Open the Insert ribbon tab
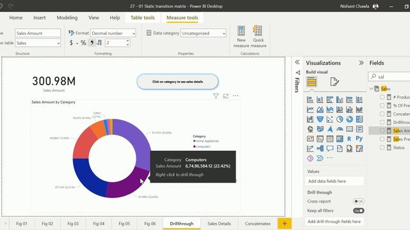 (x=40, y=18)
